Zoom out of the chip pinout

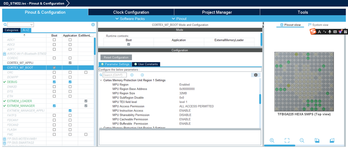pos(302,140)
